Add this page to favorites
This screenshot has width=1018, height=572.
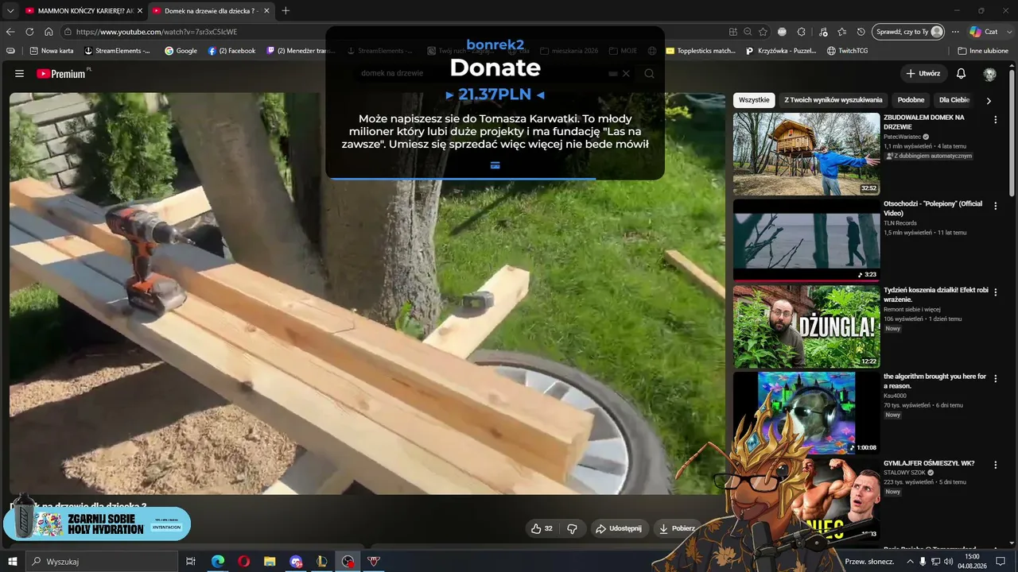[763, 32]
